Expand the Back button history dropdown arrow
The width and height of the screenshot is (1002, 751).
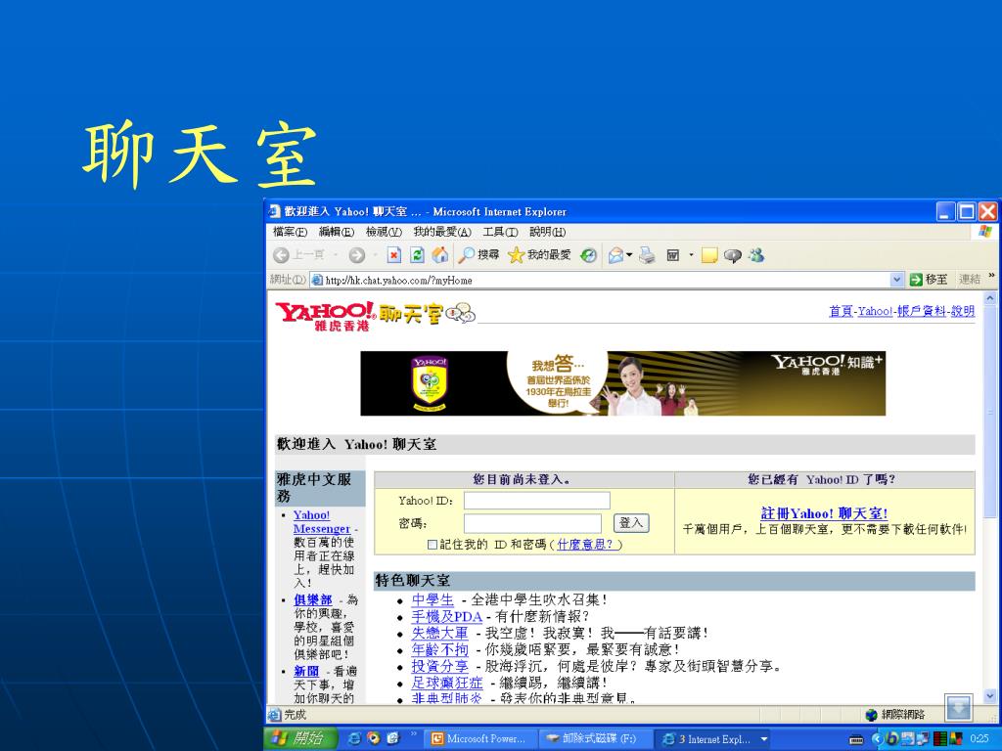(336, 255)
